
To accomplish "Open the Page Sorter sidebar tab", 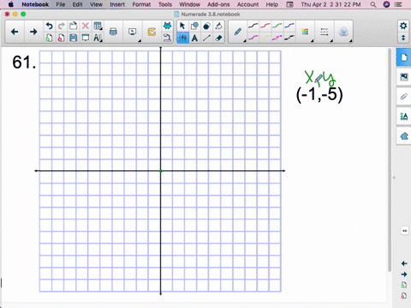I will [403, 57].
